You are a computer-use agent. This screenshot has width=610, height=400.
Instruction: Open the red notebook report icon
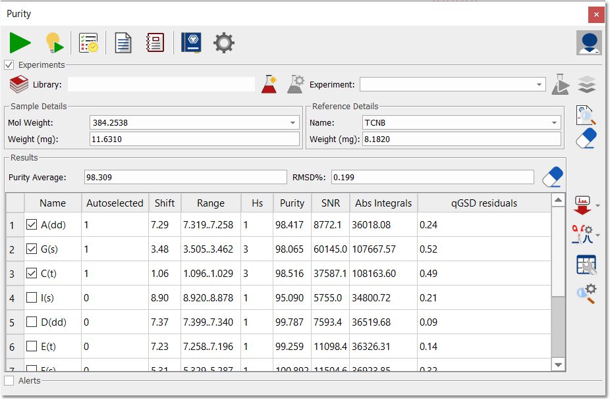coord(155,43)
